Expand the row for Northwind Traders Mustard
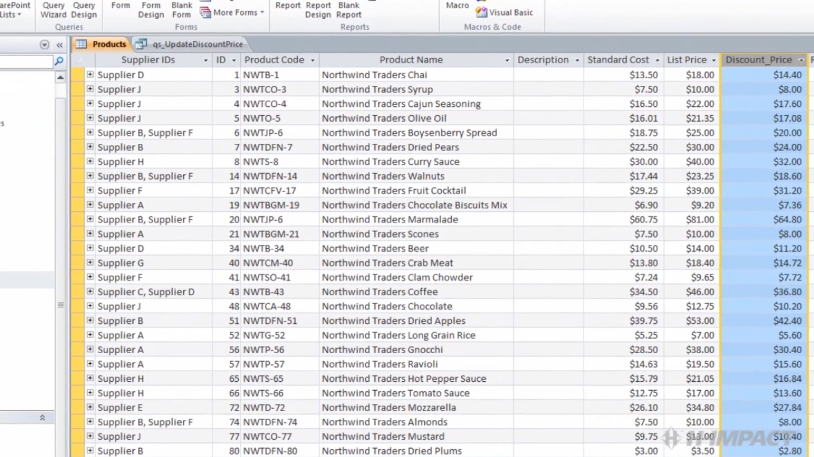814x457 pixels. [x=90, y=436]
